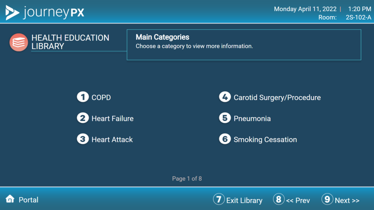Click the number 9 circle icon
Viewport: 374px width, 210px height.
327,199
